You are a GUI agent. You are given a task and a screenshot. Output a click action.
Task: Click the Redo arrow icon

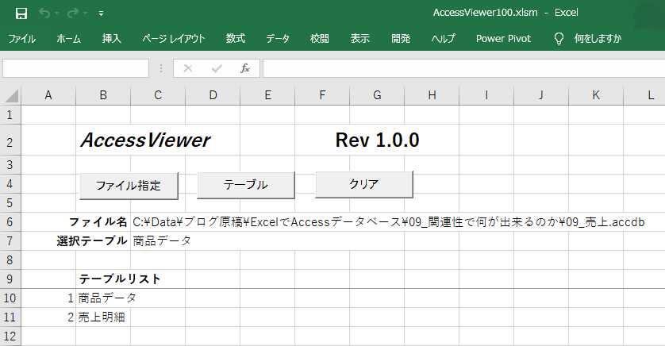[x=72, y=13]
